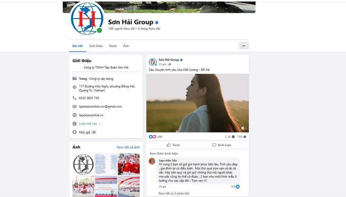Click the blue verified badge beside page name
Image resolution: width=346 pixels, height=197 pixels.
(157, 22)
